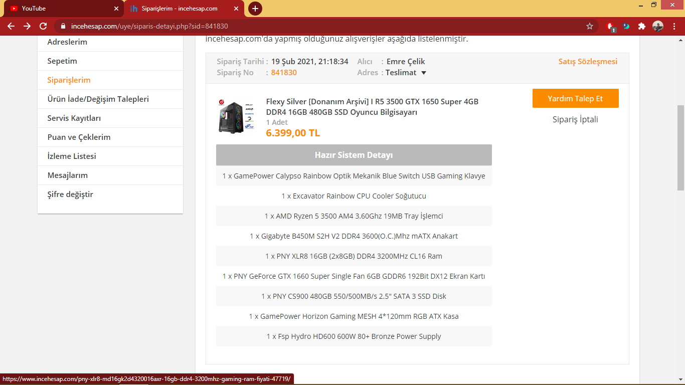Open the Chrome profile avatar
The image size is (685, 385).
point(658,26)
